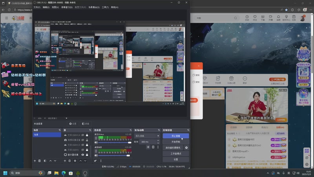Image resolution: width=314 pixels, height=177 pixels.
Task: Increase transition duration with up stepper
Action: (158, 141)
